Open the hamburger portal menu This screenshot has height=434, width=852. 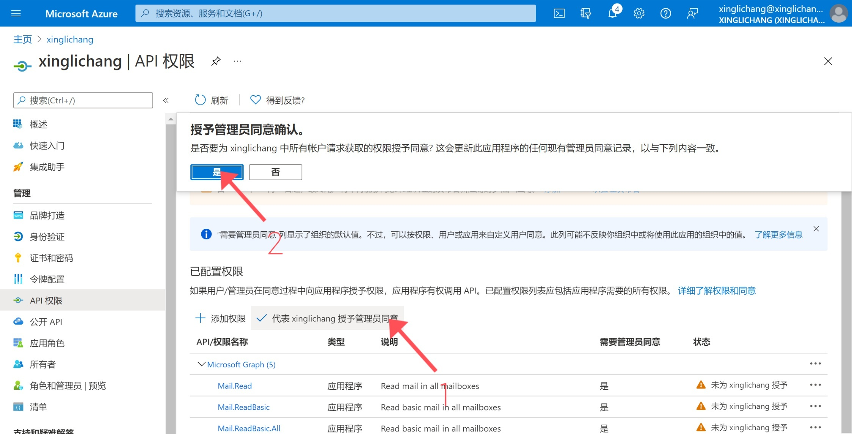[x=16, y=14]
